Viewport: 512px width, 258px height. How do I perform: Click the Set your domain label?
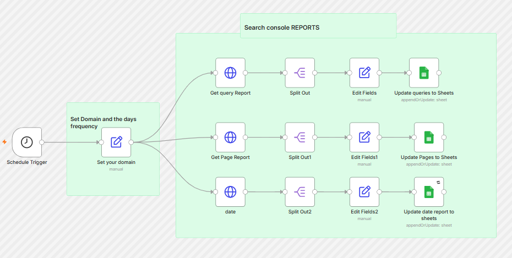[x=116, y=162]
